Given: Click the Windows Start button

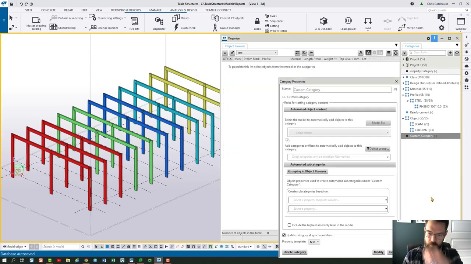Looking at the screenshot, I should click(x=4, y=260).
